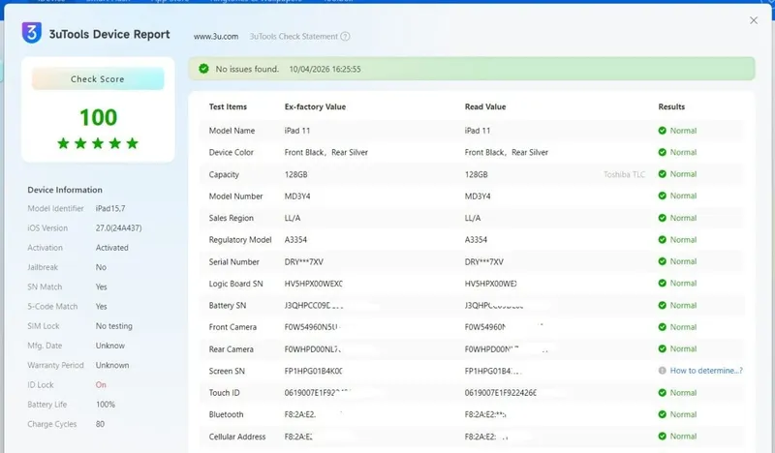Click the Ex-factory Value column header

315,106
